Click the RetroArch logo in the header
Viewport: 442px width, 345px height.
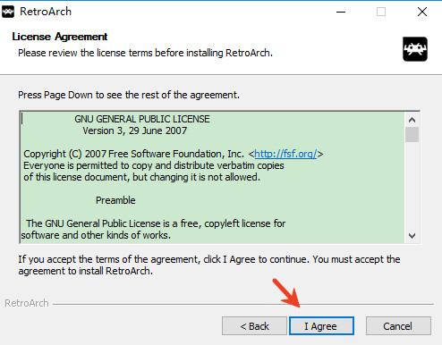tap(415, 49)
